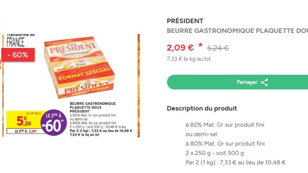
Task: Click the bold flyer caption "BEURRE GASTRONOMIQUE PLAQUETTE DOUX"
Action: (92, 105)
